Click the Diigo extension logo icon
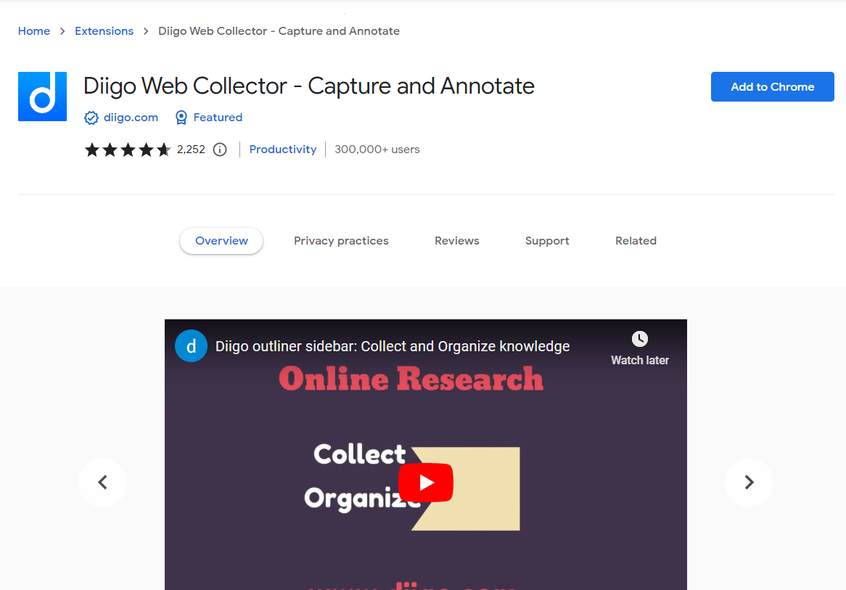The width and height of the screenshot is (846, 590). [41, 96]
